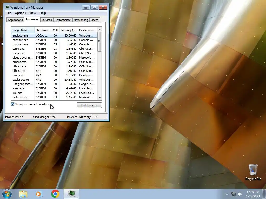
Task: Click the taskbar clock showing 12:06 PM
Action: [253, 194]
